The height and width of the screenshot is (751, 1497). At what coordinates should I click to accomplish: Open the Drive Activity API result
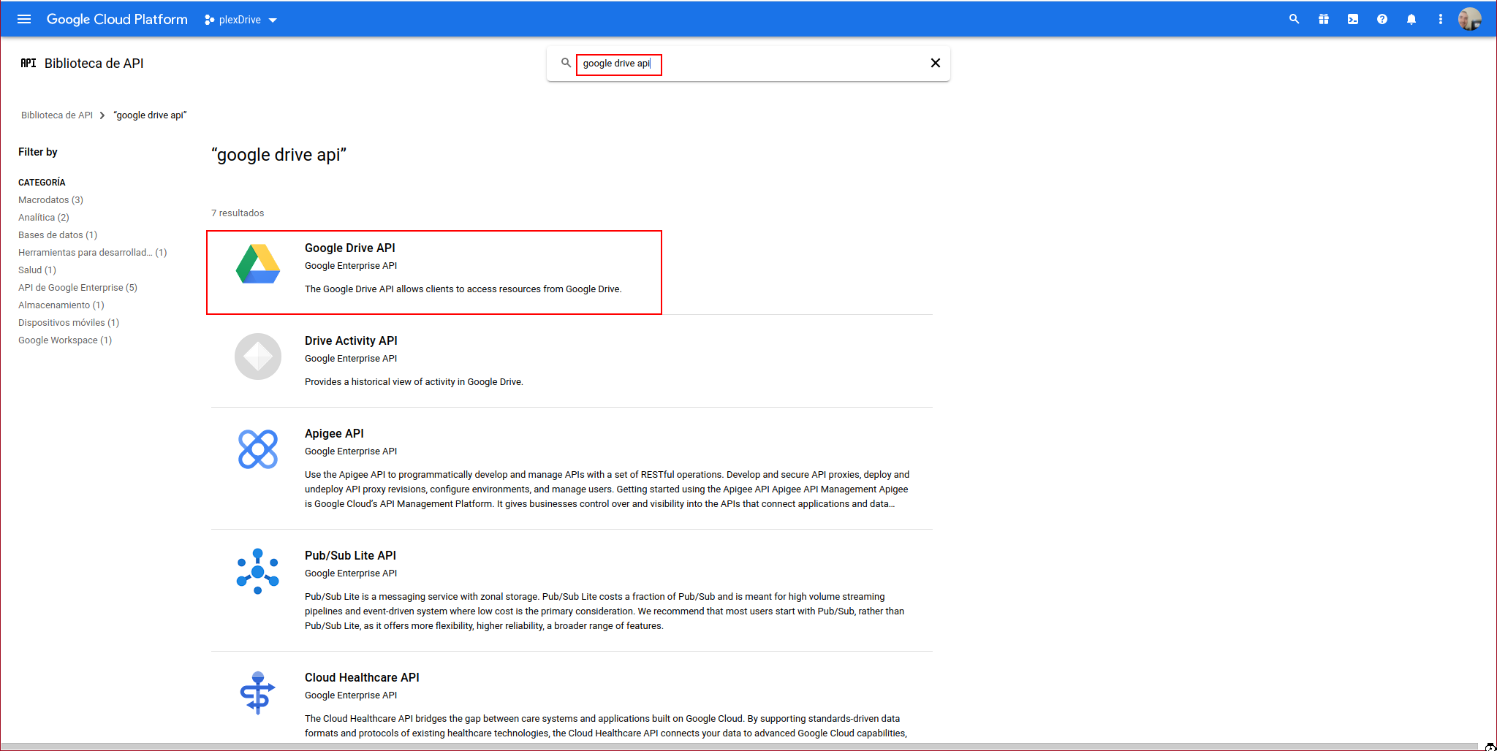click(351, 341)
